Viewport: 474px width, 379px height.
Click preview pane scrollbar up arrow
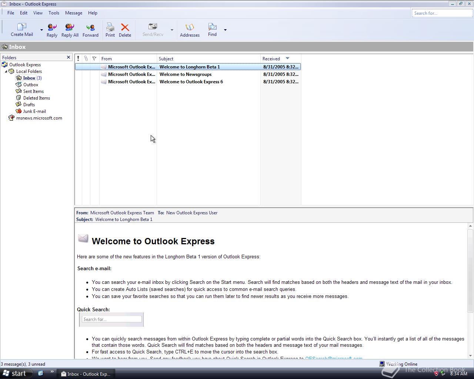click(470, 226)
